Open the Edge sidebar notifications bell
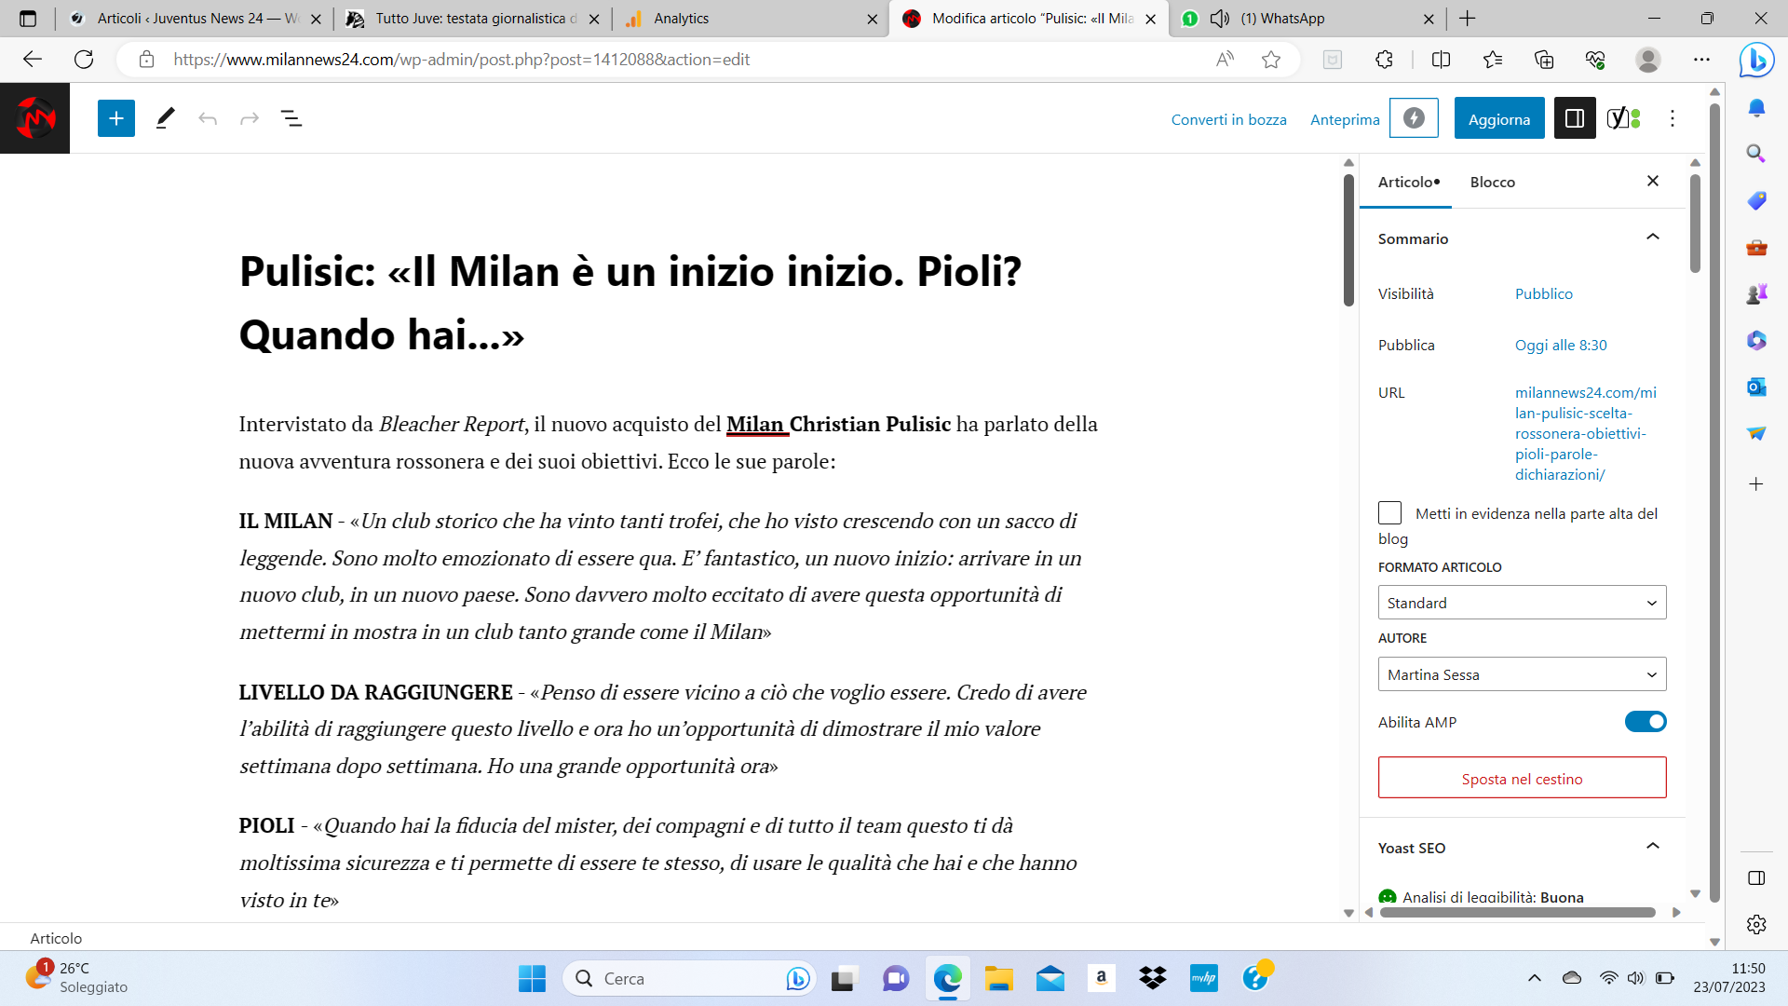1788x1006 pixels. click(1756, 108)
